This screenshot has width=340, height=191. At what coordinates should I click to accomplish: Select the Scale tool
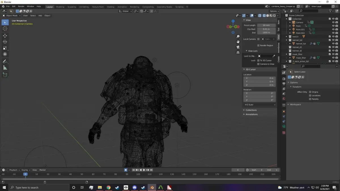point(5,48)
